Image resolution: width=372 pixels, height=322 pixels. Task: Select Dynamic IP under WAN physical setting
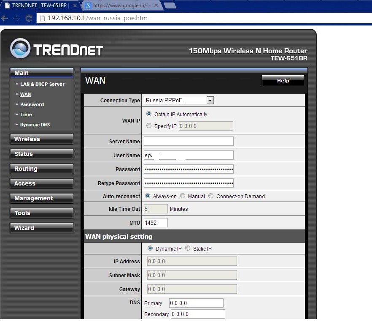point(150,248)
